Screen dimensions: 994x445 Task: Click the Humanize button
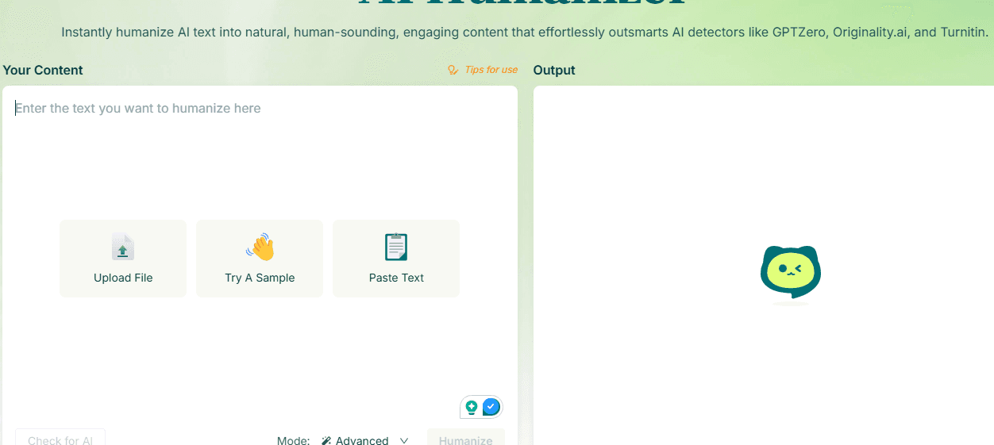[x=466, y=438]
